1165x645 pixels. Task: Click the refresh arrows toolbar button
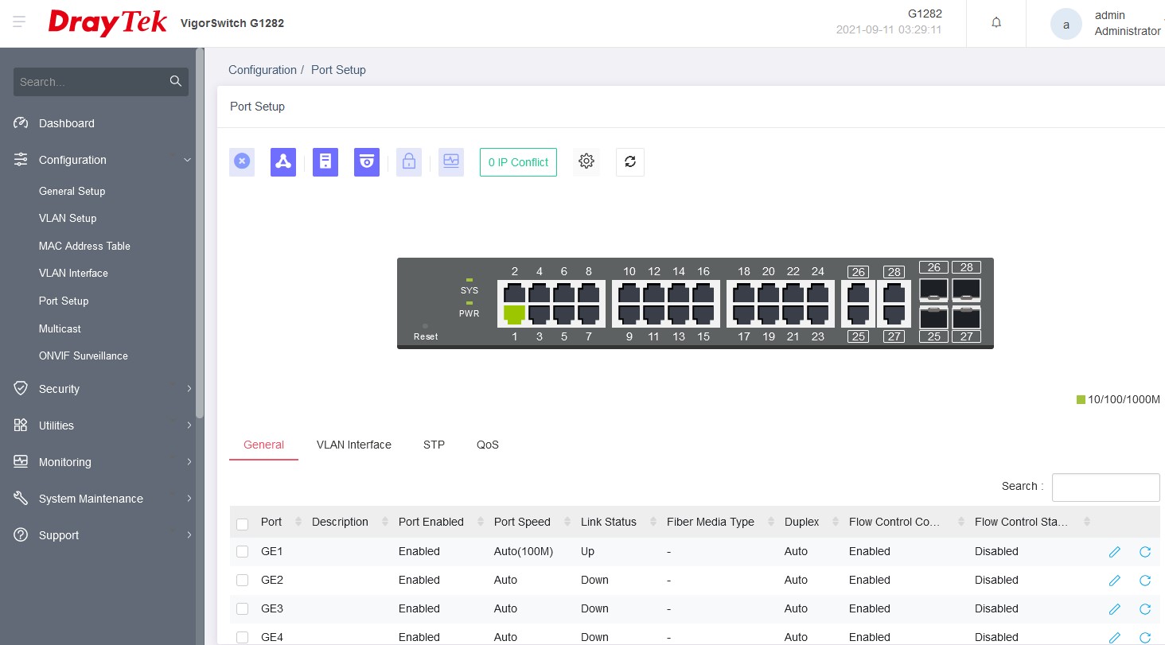[630, 161]
